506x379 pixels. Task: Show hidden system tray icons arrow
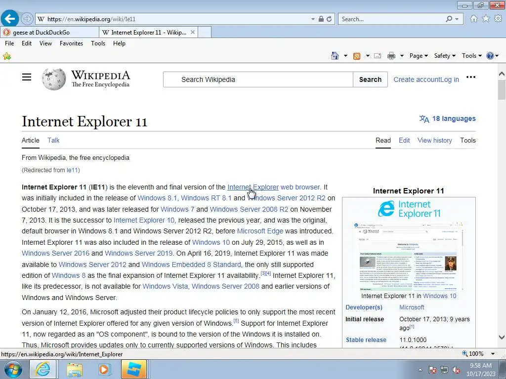click(x=420, y=370)
